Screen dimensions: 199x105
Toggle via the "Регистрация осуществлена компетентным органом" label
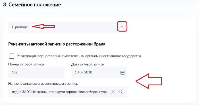(x=79, y=56)
